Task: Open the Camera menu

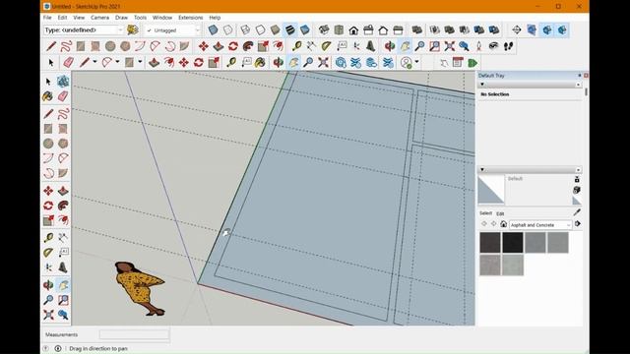Action: [99, 18]
